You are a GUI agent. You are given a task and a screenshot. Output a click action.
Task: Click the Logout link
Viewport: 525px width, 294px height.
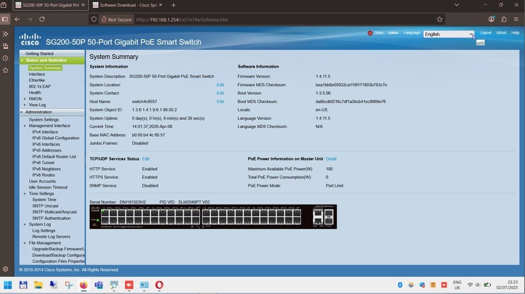[x=486, y=33]
